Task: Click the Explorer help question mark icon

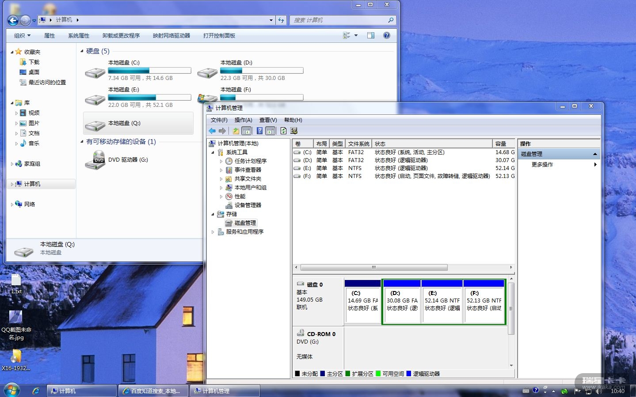Action: pyautogui.click(x=387, y=35)
